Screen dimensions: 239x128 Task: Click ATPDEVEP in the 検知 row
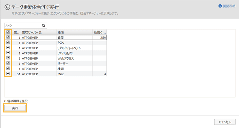pyautogui.click(x=30, y=69)
